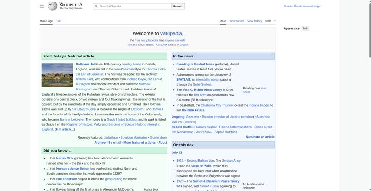This screenshot has height=191, width=371.
Task: Click the Second Balkan War link
Action: [200, 161]
